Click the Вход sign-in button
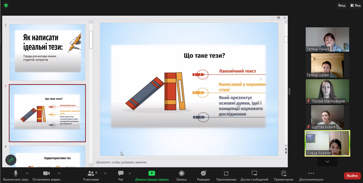Viewport: 363px width, 183px height. (342, 5)
